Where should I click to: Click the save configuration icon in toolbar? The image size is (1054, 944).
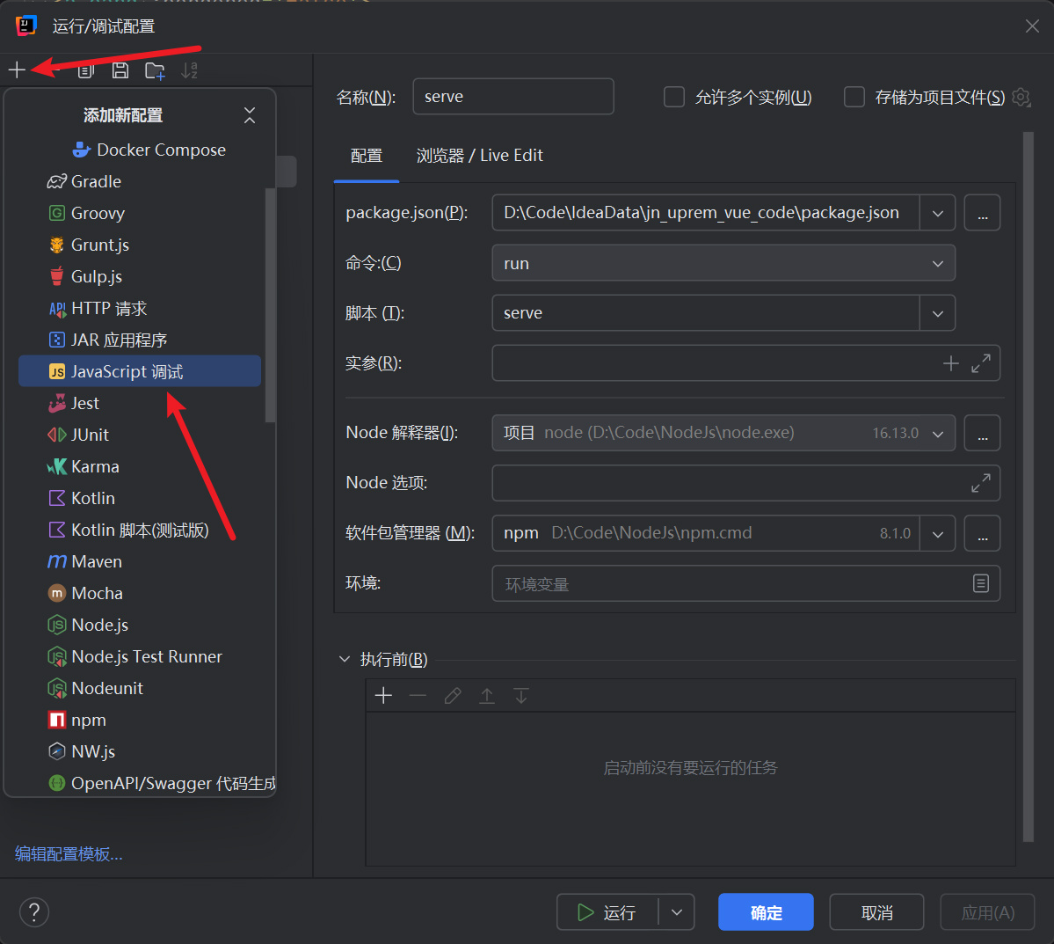[x=120, y=70]
